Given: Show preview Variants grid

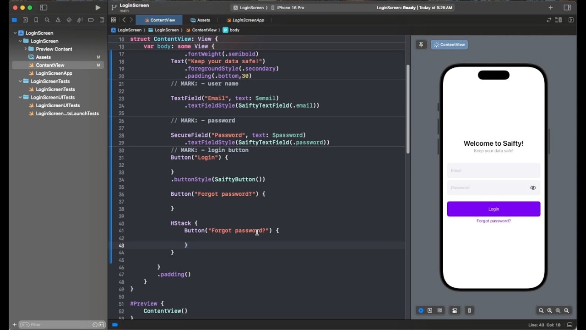Looking at the screenshot, I should point(440,310).
